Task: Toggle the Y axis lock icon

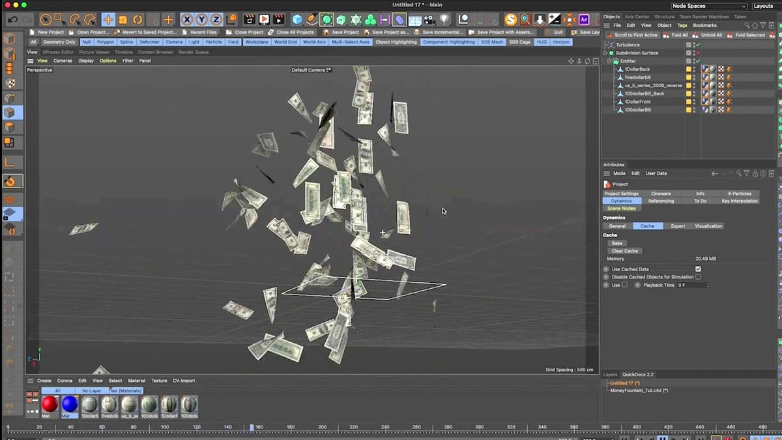Action: point(201,20)
